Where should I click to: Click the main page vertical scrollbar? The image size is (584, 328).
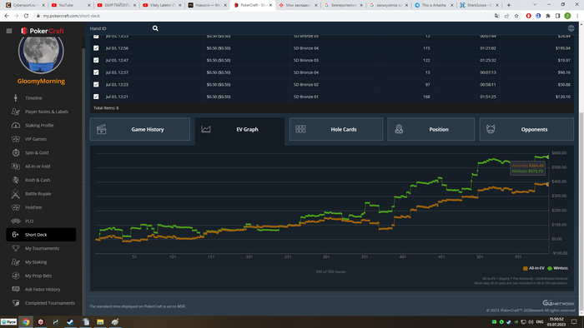pos(581,211)
